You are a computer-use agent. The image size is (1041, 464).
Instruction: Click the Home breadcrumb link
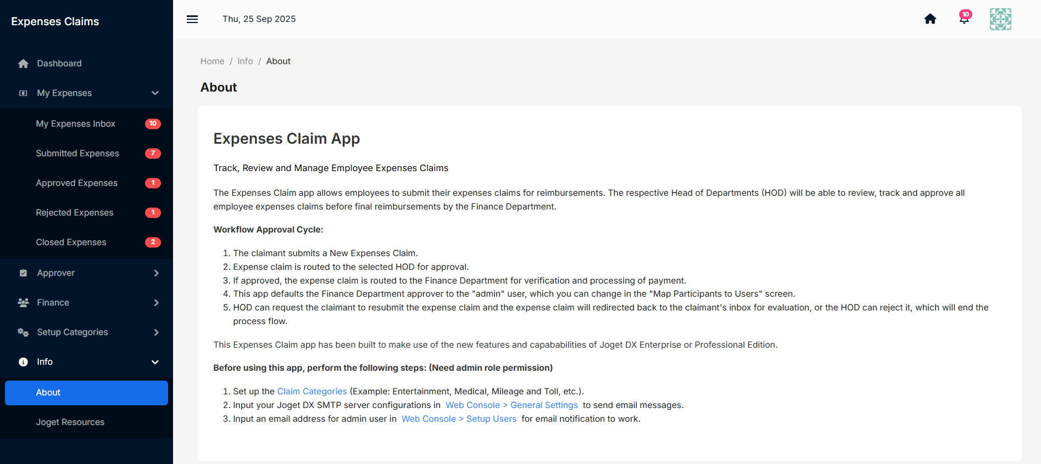[x=212, y=61]
